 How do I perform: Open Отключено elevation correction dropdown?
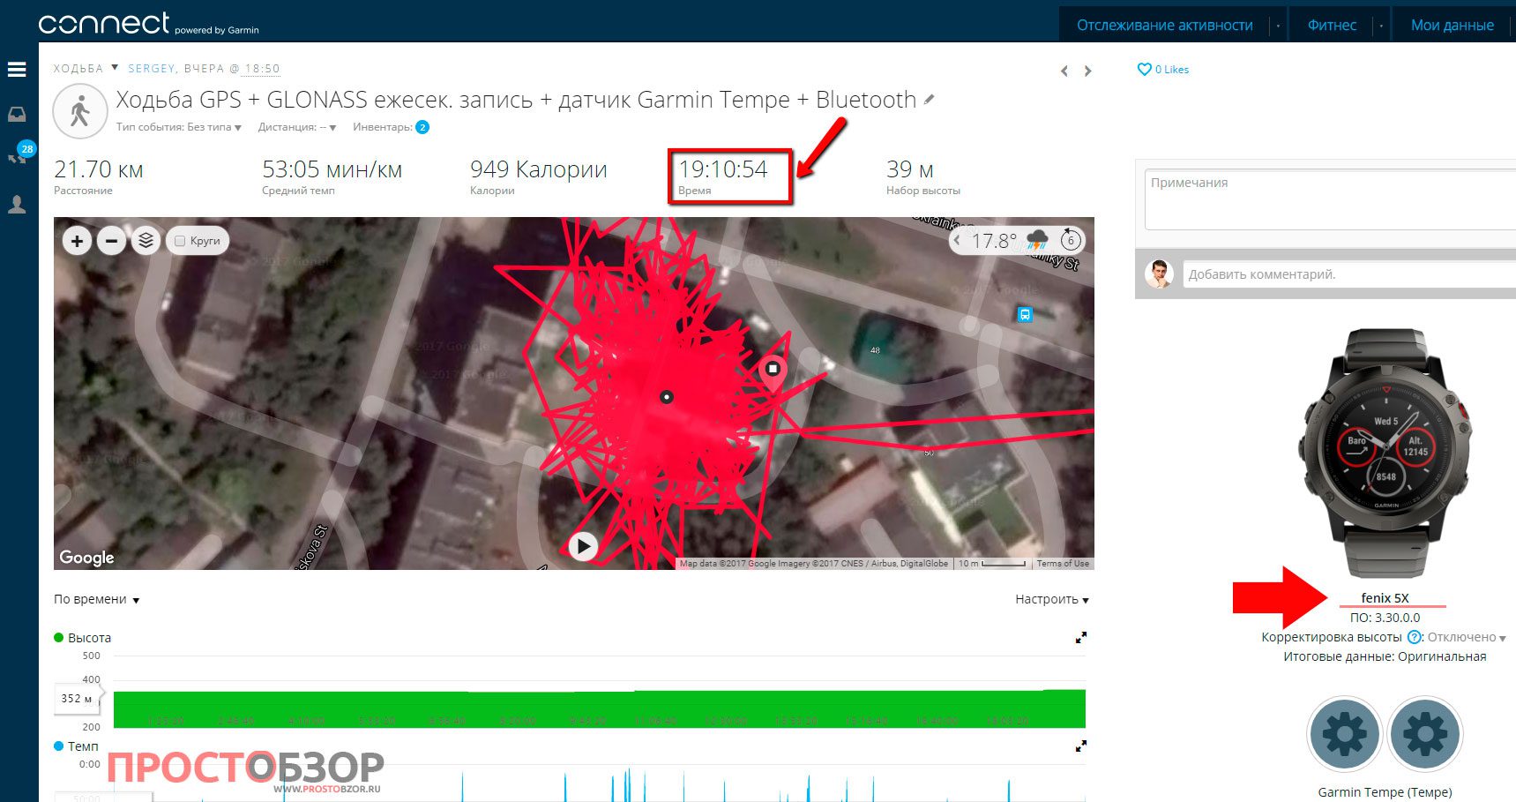point(1467,637)
